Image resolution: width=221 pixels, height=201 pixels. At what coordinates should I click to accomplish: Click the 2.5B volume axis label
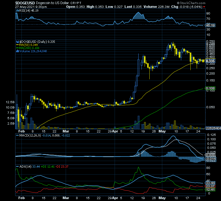pyautogui.click(x=11, y=124)
